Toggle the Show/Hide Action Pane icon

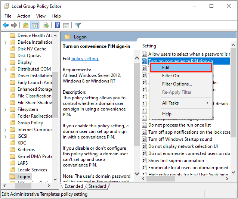point(66,25)
